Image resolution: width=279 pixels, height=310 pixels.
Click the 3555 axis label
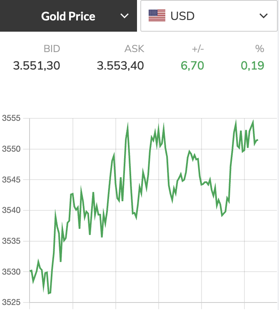click(x=11, y=118)
